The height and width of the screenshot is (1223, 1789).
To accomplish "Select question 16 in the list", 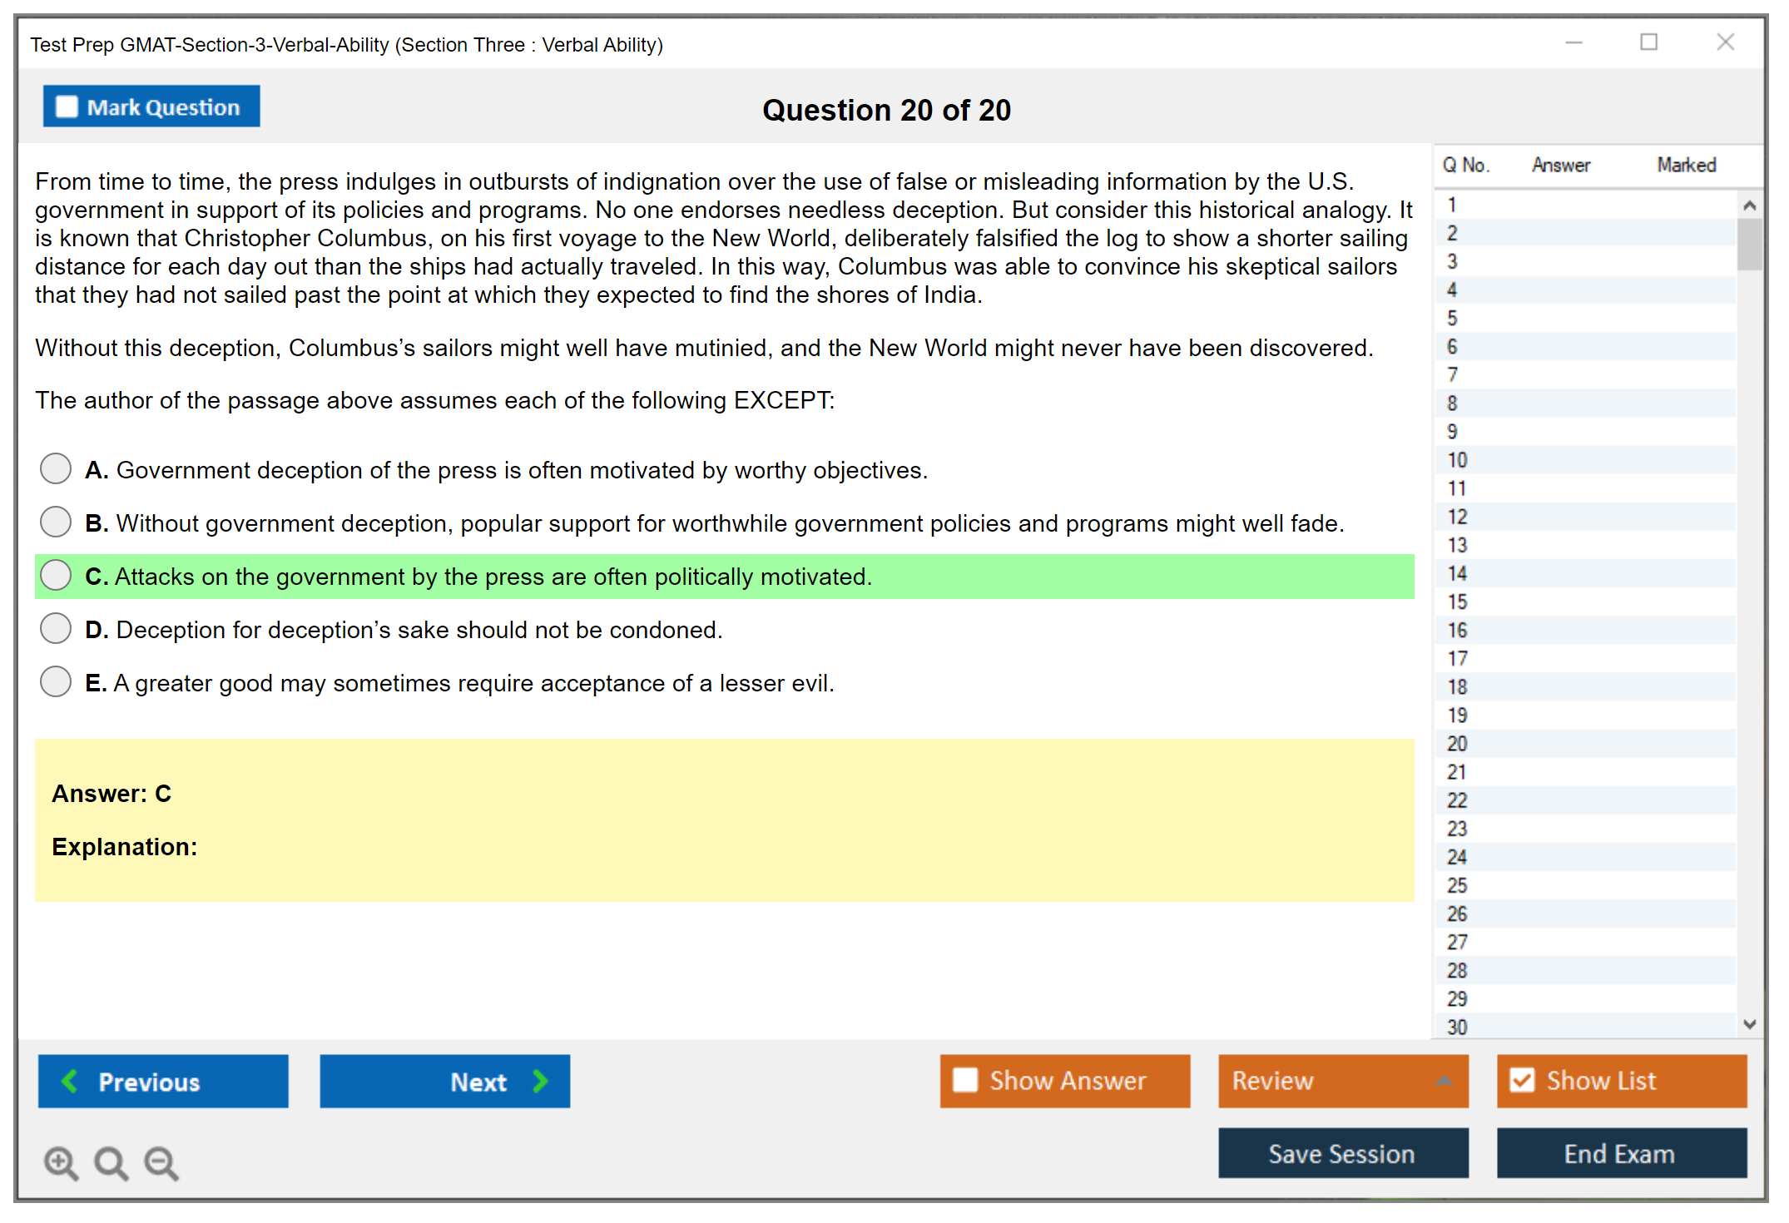I will tap(1586, 630).
